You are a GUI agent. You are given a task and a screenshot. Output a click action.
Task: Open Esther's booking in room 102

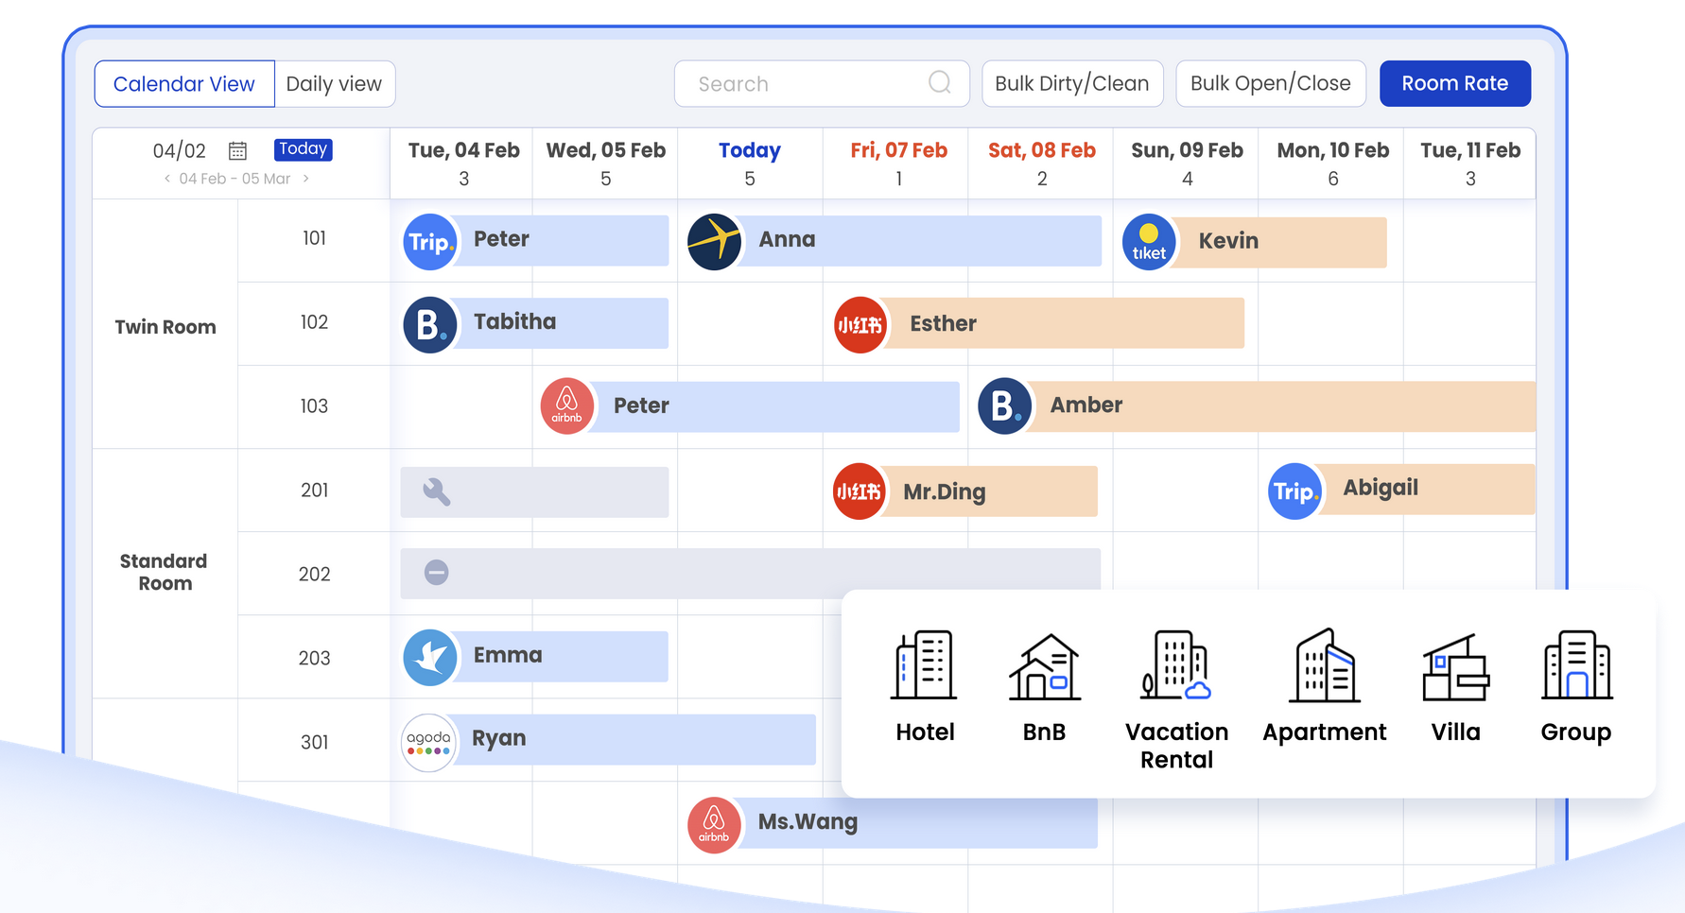(x=1040, y=324)
